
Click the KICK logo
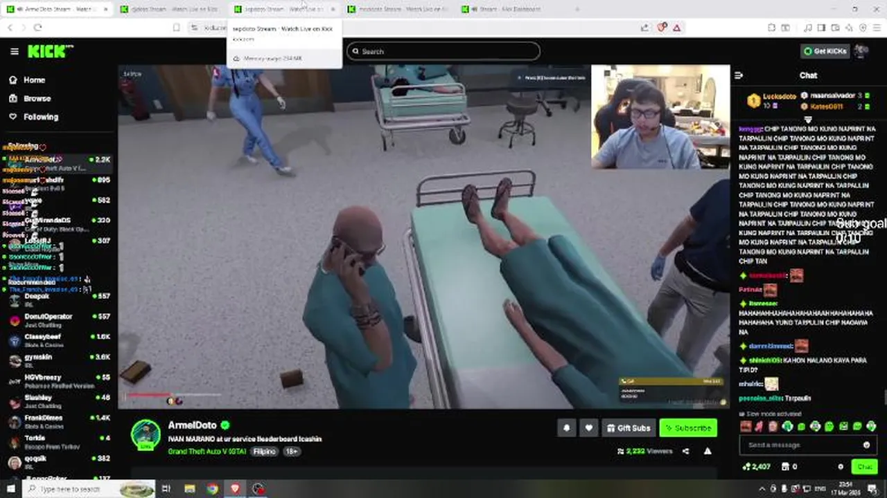pos(50,51)
